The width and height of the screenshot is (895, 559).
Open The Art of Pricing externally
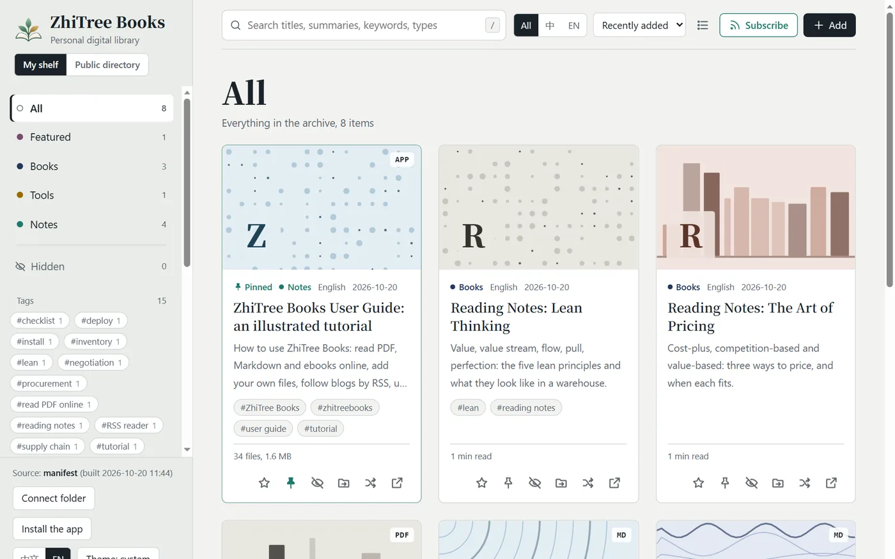coord(831,483)
